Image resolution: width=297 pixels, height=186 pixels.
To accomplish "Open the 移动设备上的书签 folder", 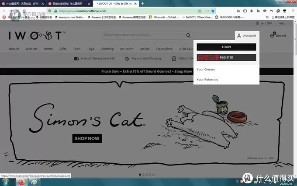I will pyautogui.click(x=283, y=17).
